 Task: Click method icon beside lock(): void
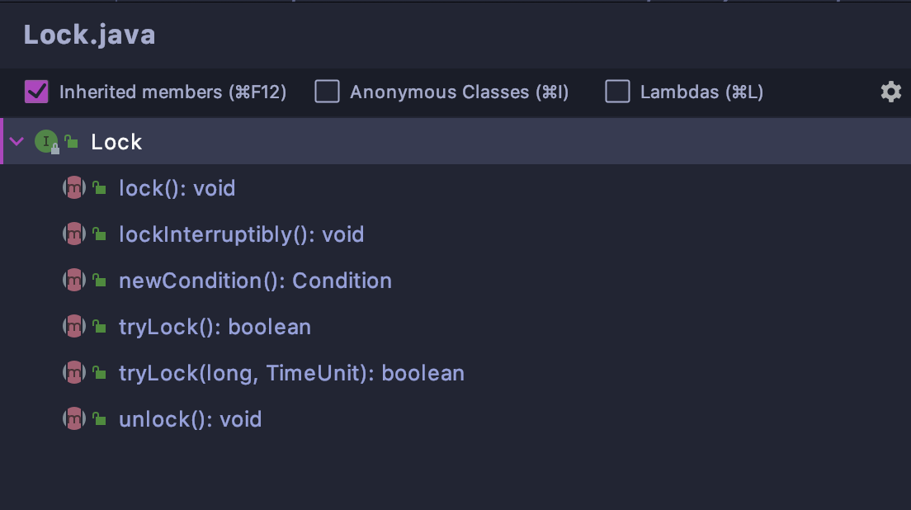(74, 188)
